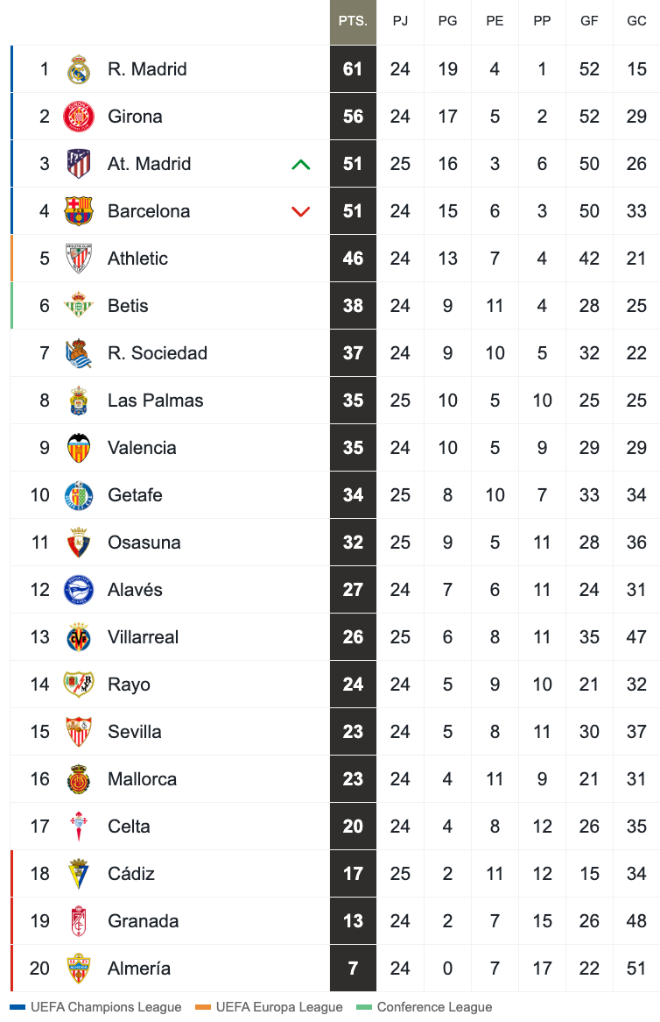Click the Conference League legend label
Viewport: 660px width, 1022px height.
coord(434,1007)
